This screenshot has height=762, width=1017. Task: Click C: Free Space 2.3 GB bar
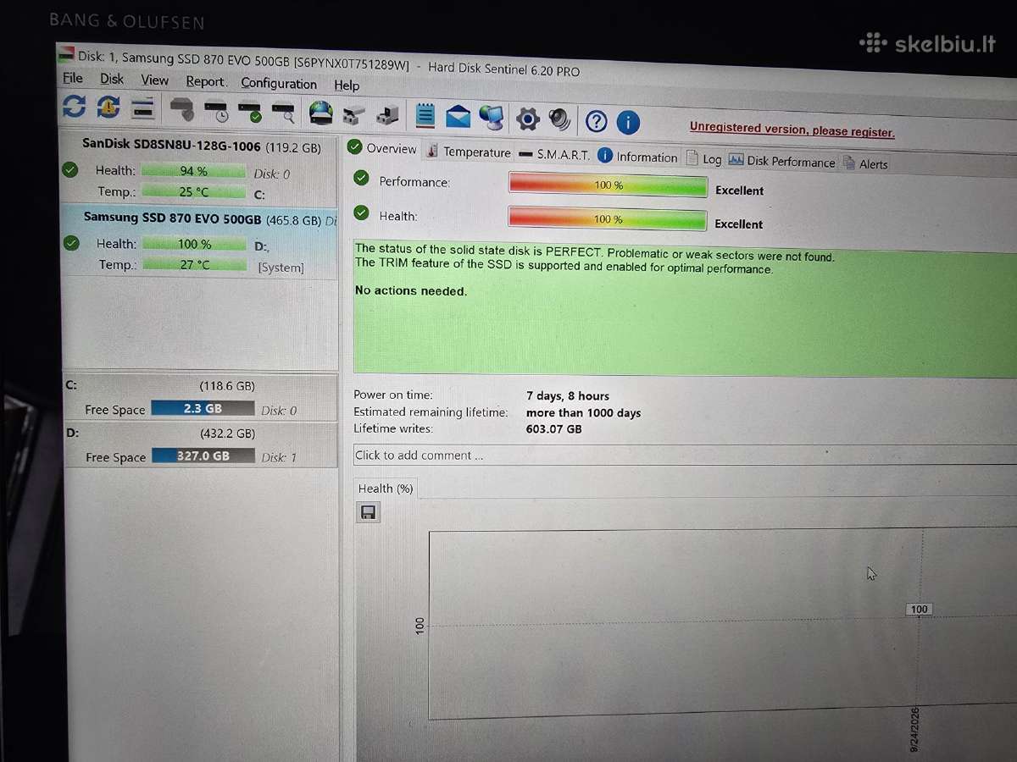pyautogui.click(x=203, y=408)
